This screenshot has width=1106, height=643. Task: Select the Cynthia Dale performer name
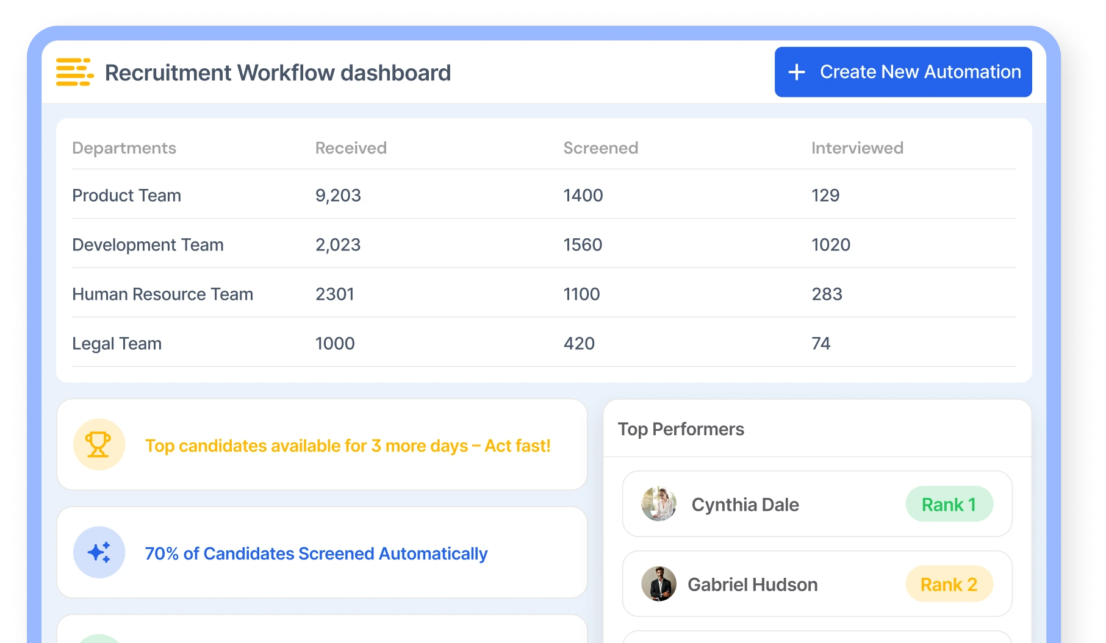click(x=745, y=505)
